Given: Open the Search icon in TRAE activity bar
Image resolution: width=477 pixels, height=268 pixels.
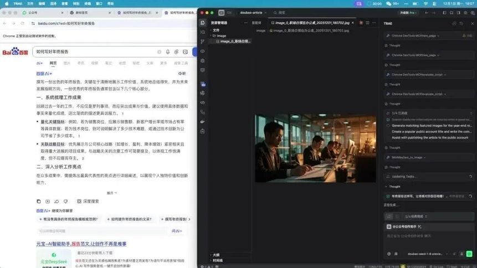Looking at the screenshot, I should coord(203,32).
